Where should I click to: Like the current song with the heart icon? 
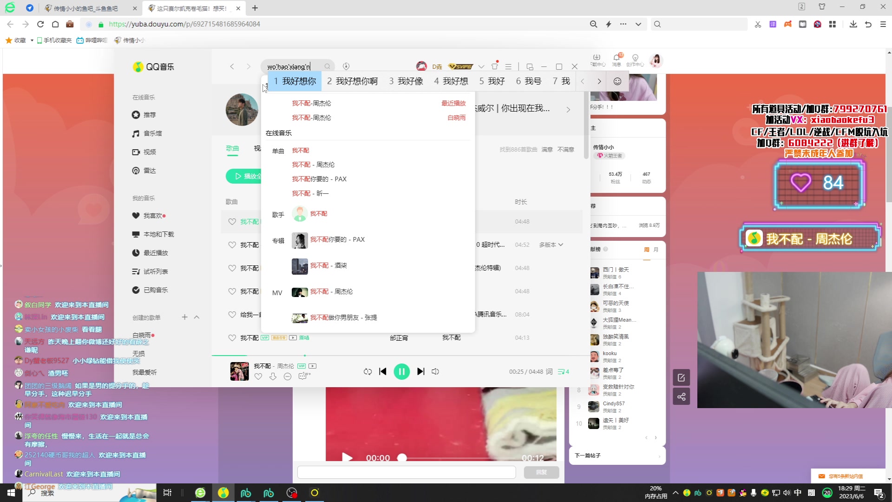(x=258, y=376)
